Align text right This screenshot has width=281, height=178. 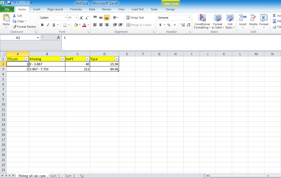click(107, 25)
